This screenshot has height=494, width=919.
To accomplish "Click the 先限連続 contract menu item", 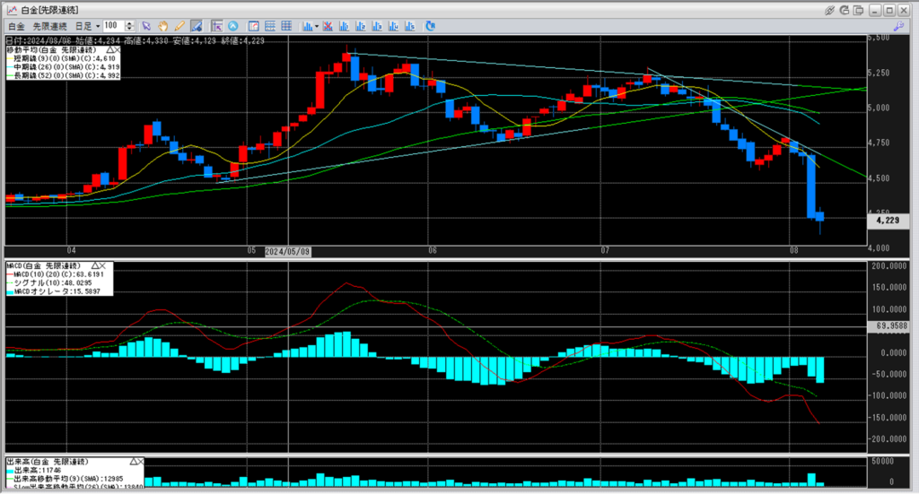I will [51, 27].
